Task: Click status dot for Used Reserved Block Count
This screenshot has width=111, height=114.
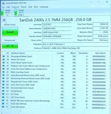Action: pyautogui.click(x=3, y=75)
